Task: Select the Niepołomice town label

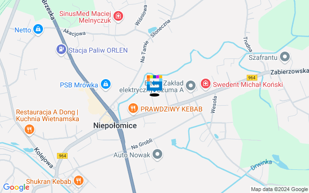Action: click(115, 125)
